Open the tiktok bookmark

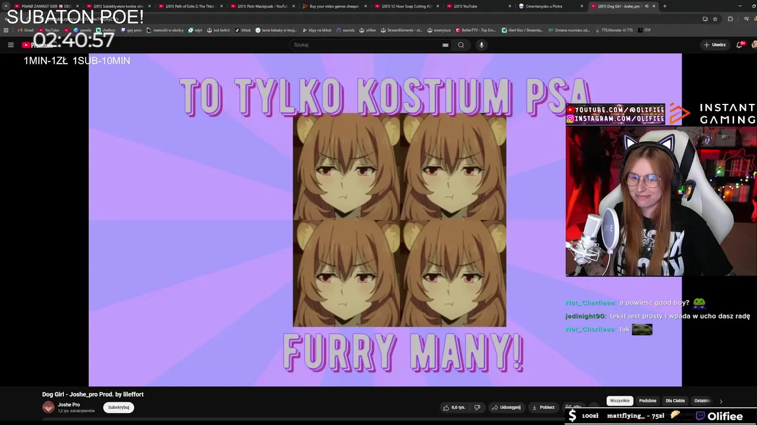click(242, 30)
